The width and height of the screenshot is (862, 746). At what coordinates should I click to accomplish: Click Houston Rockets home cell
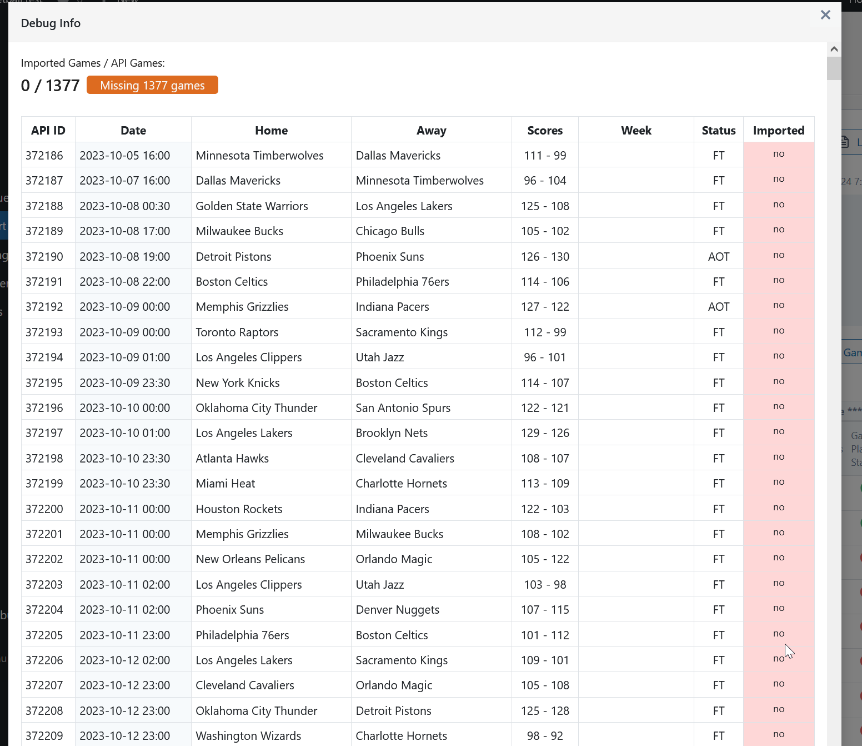tap(271, 509)
